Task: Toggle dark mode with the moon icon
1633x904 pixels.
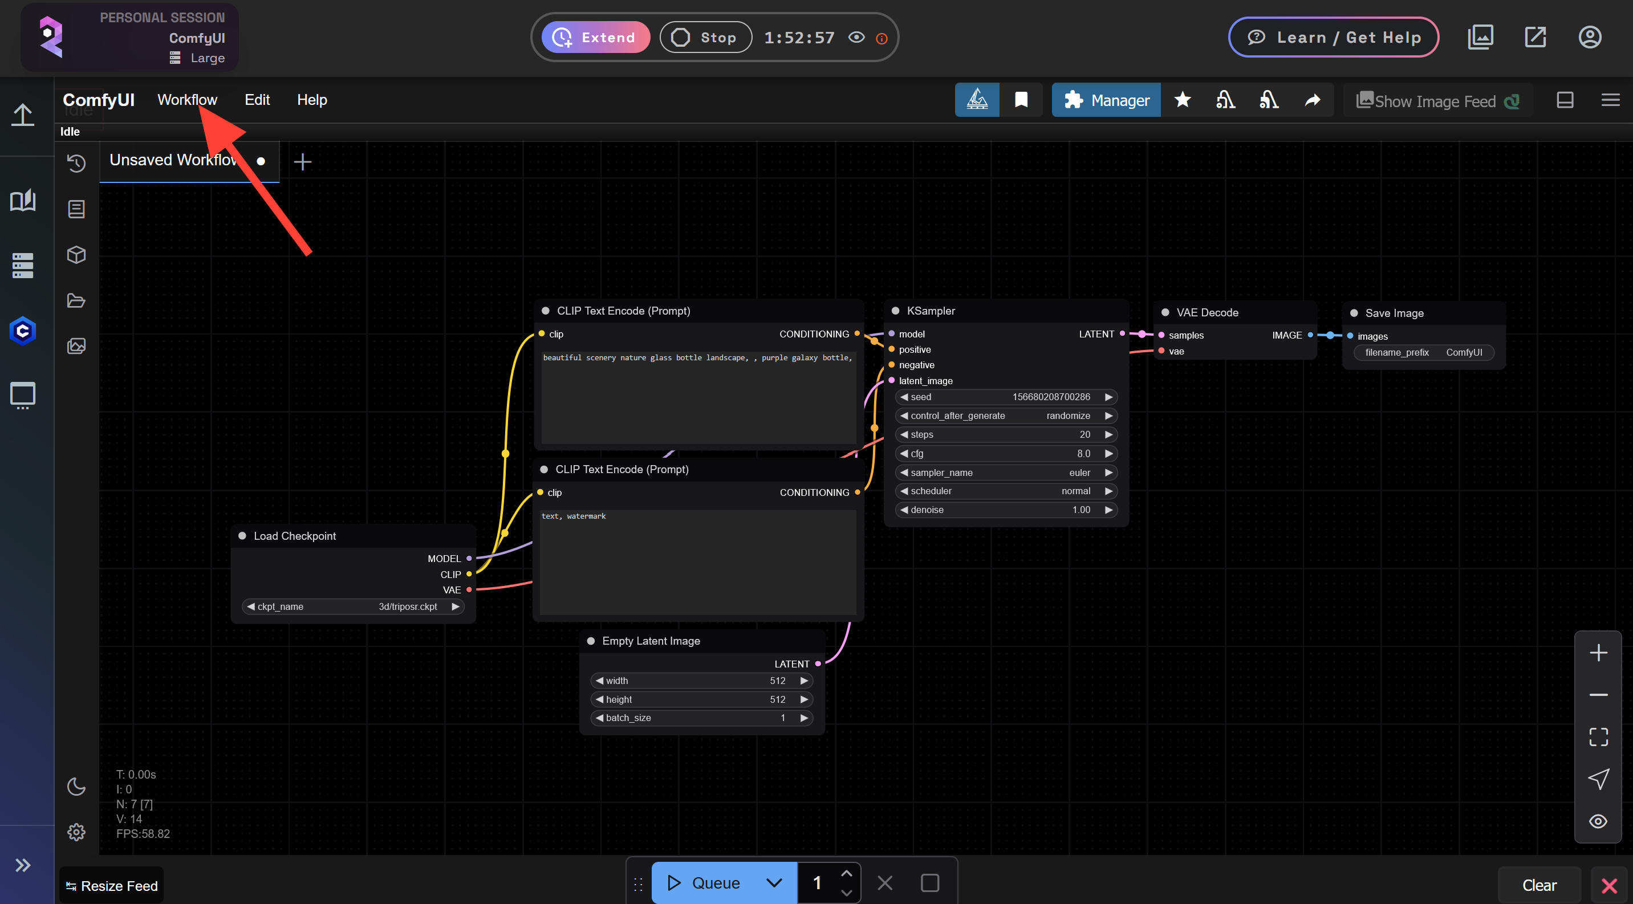Action: click(76, 786)
